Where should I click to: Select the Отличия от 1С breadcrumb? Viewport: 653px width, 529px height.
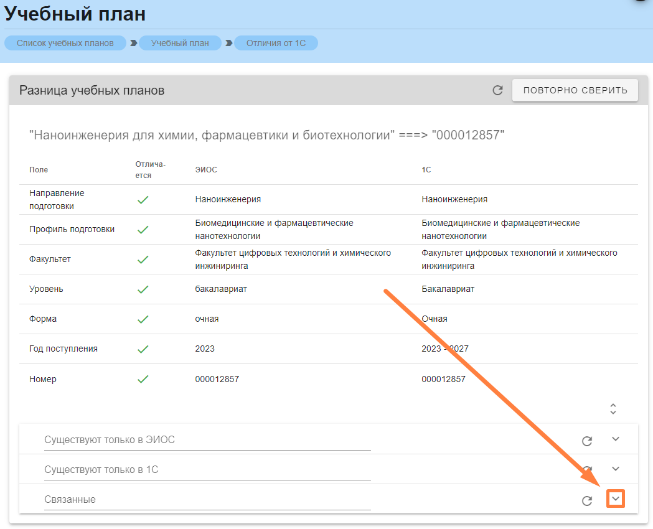[276, 43]
